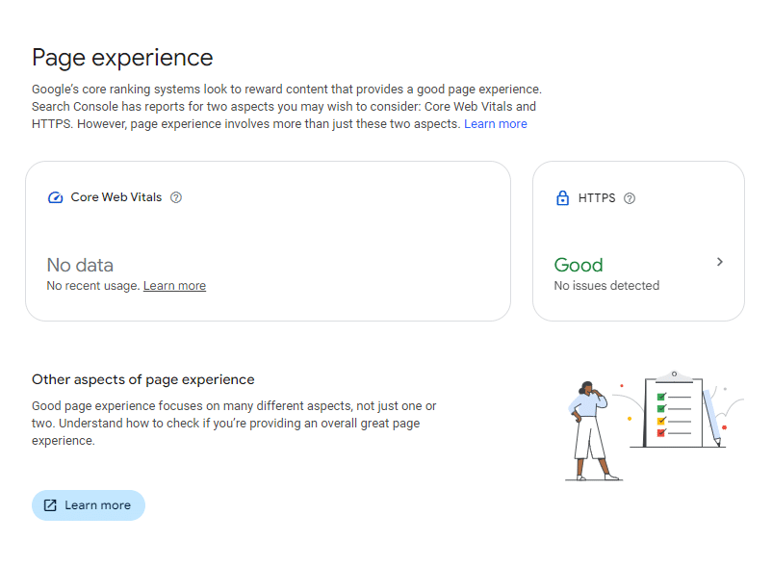Open the HTTPS help question mark icon
772x567 pixels.
click(630, 198)
